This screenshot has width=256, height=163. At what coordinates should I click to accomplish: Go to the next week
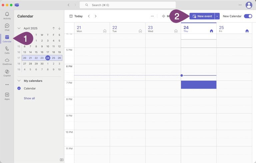(96, 16)
